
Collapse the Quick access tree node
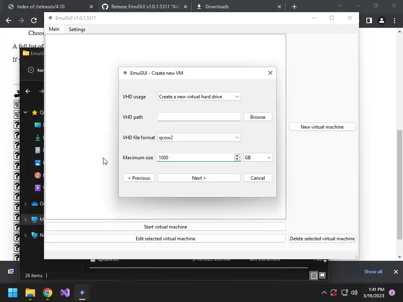tap(26, 112)
